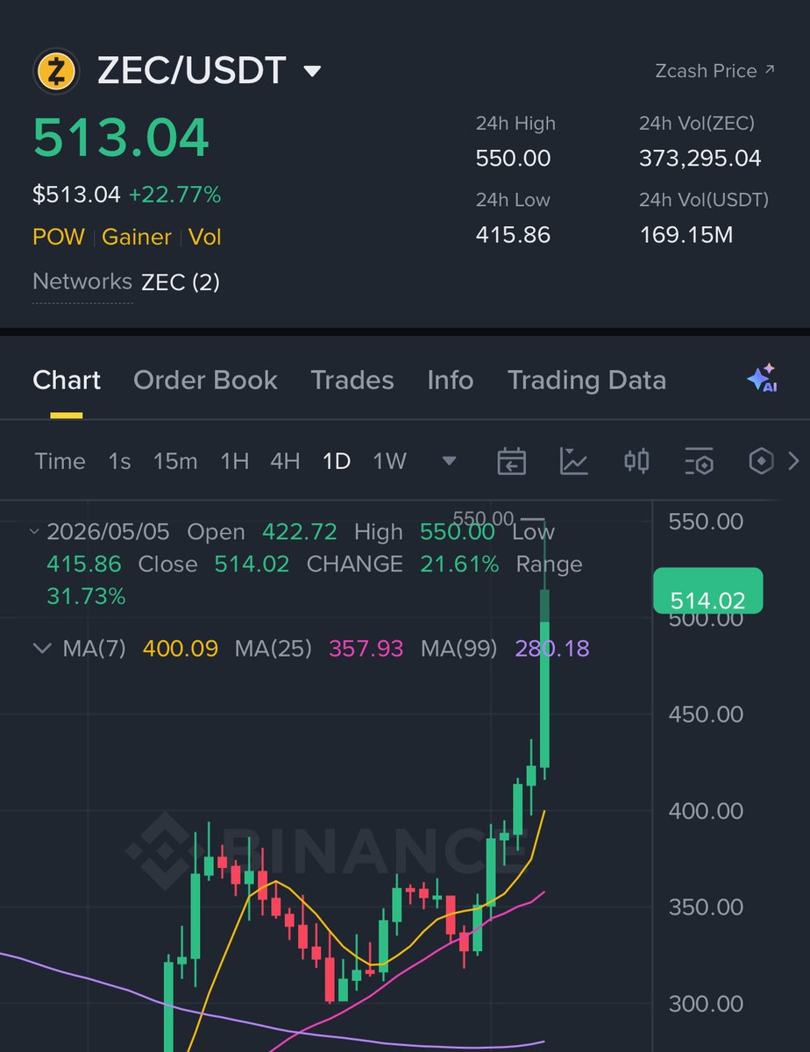Image resolution: width=810 pixels, height=1052 pixels.
Task: Click the CHANGE 21.61% value
Action: pos(459,565)
